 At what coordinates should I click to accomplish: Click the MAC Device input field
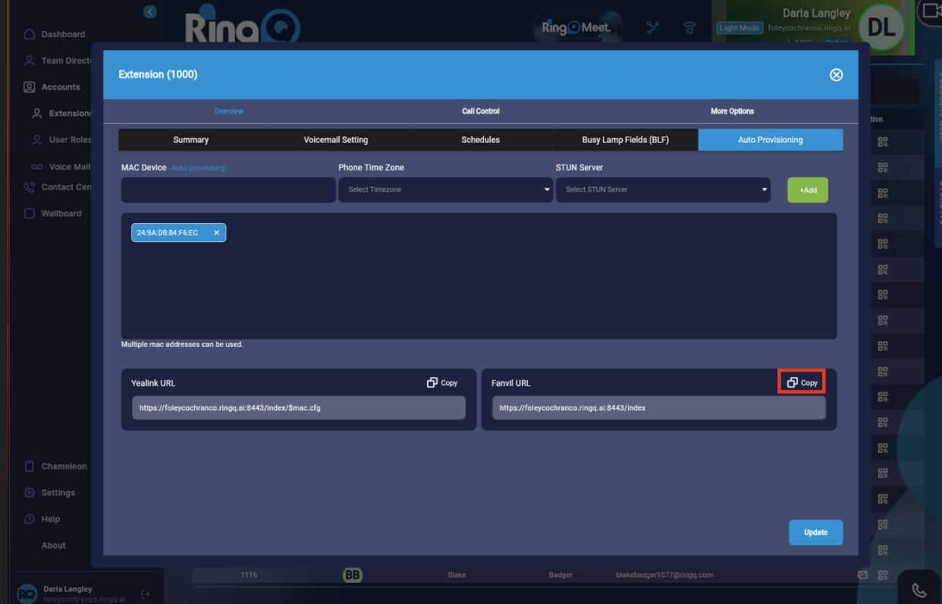[x=228, y=190]
